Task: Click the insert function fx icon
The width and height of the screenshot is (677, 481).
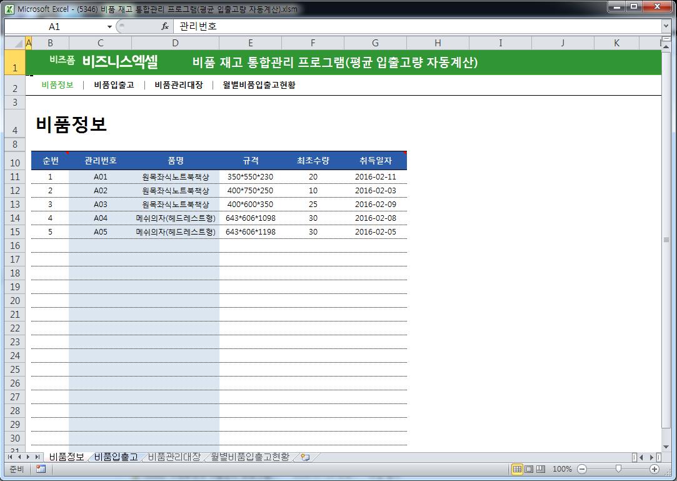Action: (x=165, y=27)
